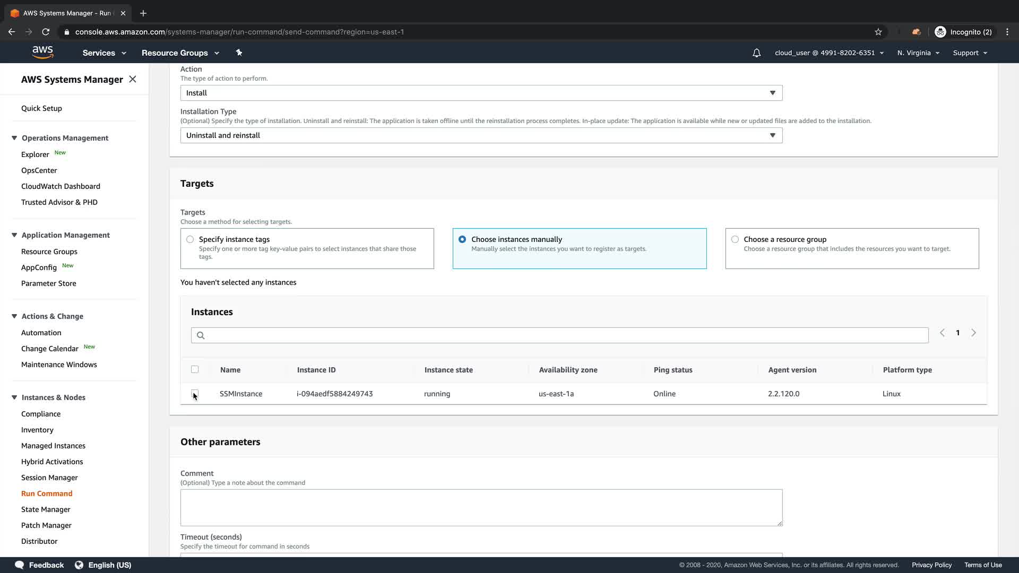Select Specify instance tags radio option
The image size is (1019, 573).
coord(190,239)
